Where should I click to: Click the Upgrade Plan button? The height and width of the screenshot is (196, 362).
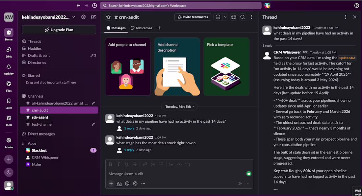click(x=59, y=30)
